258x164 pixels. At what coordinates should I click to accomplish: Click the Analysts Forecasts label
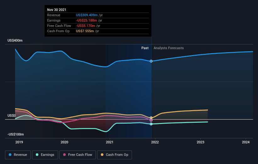click(x=169, y=48)
